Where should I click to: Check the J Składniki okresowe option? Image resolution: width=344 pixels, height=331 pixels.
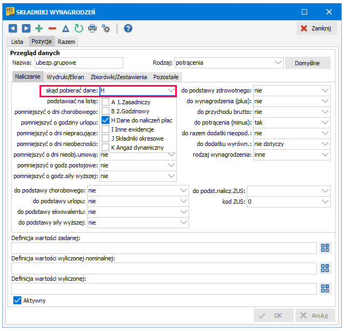[106, 138]
